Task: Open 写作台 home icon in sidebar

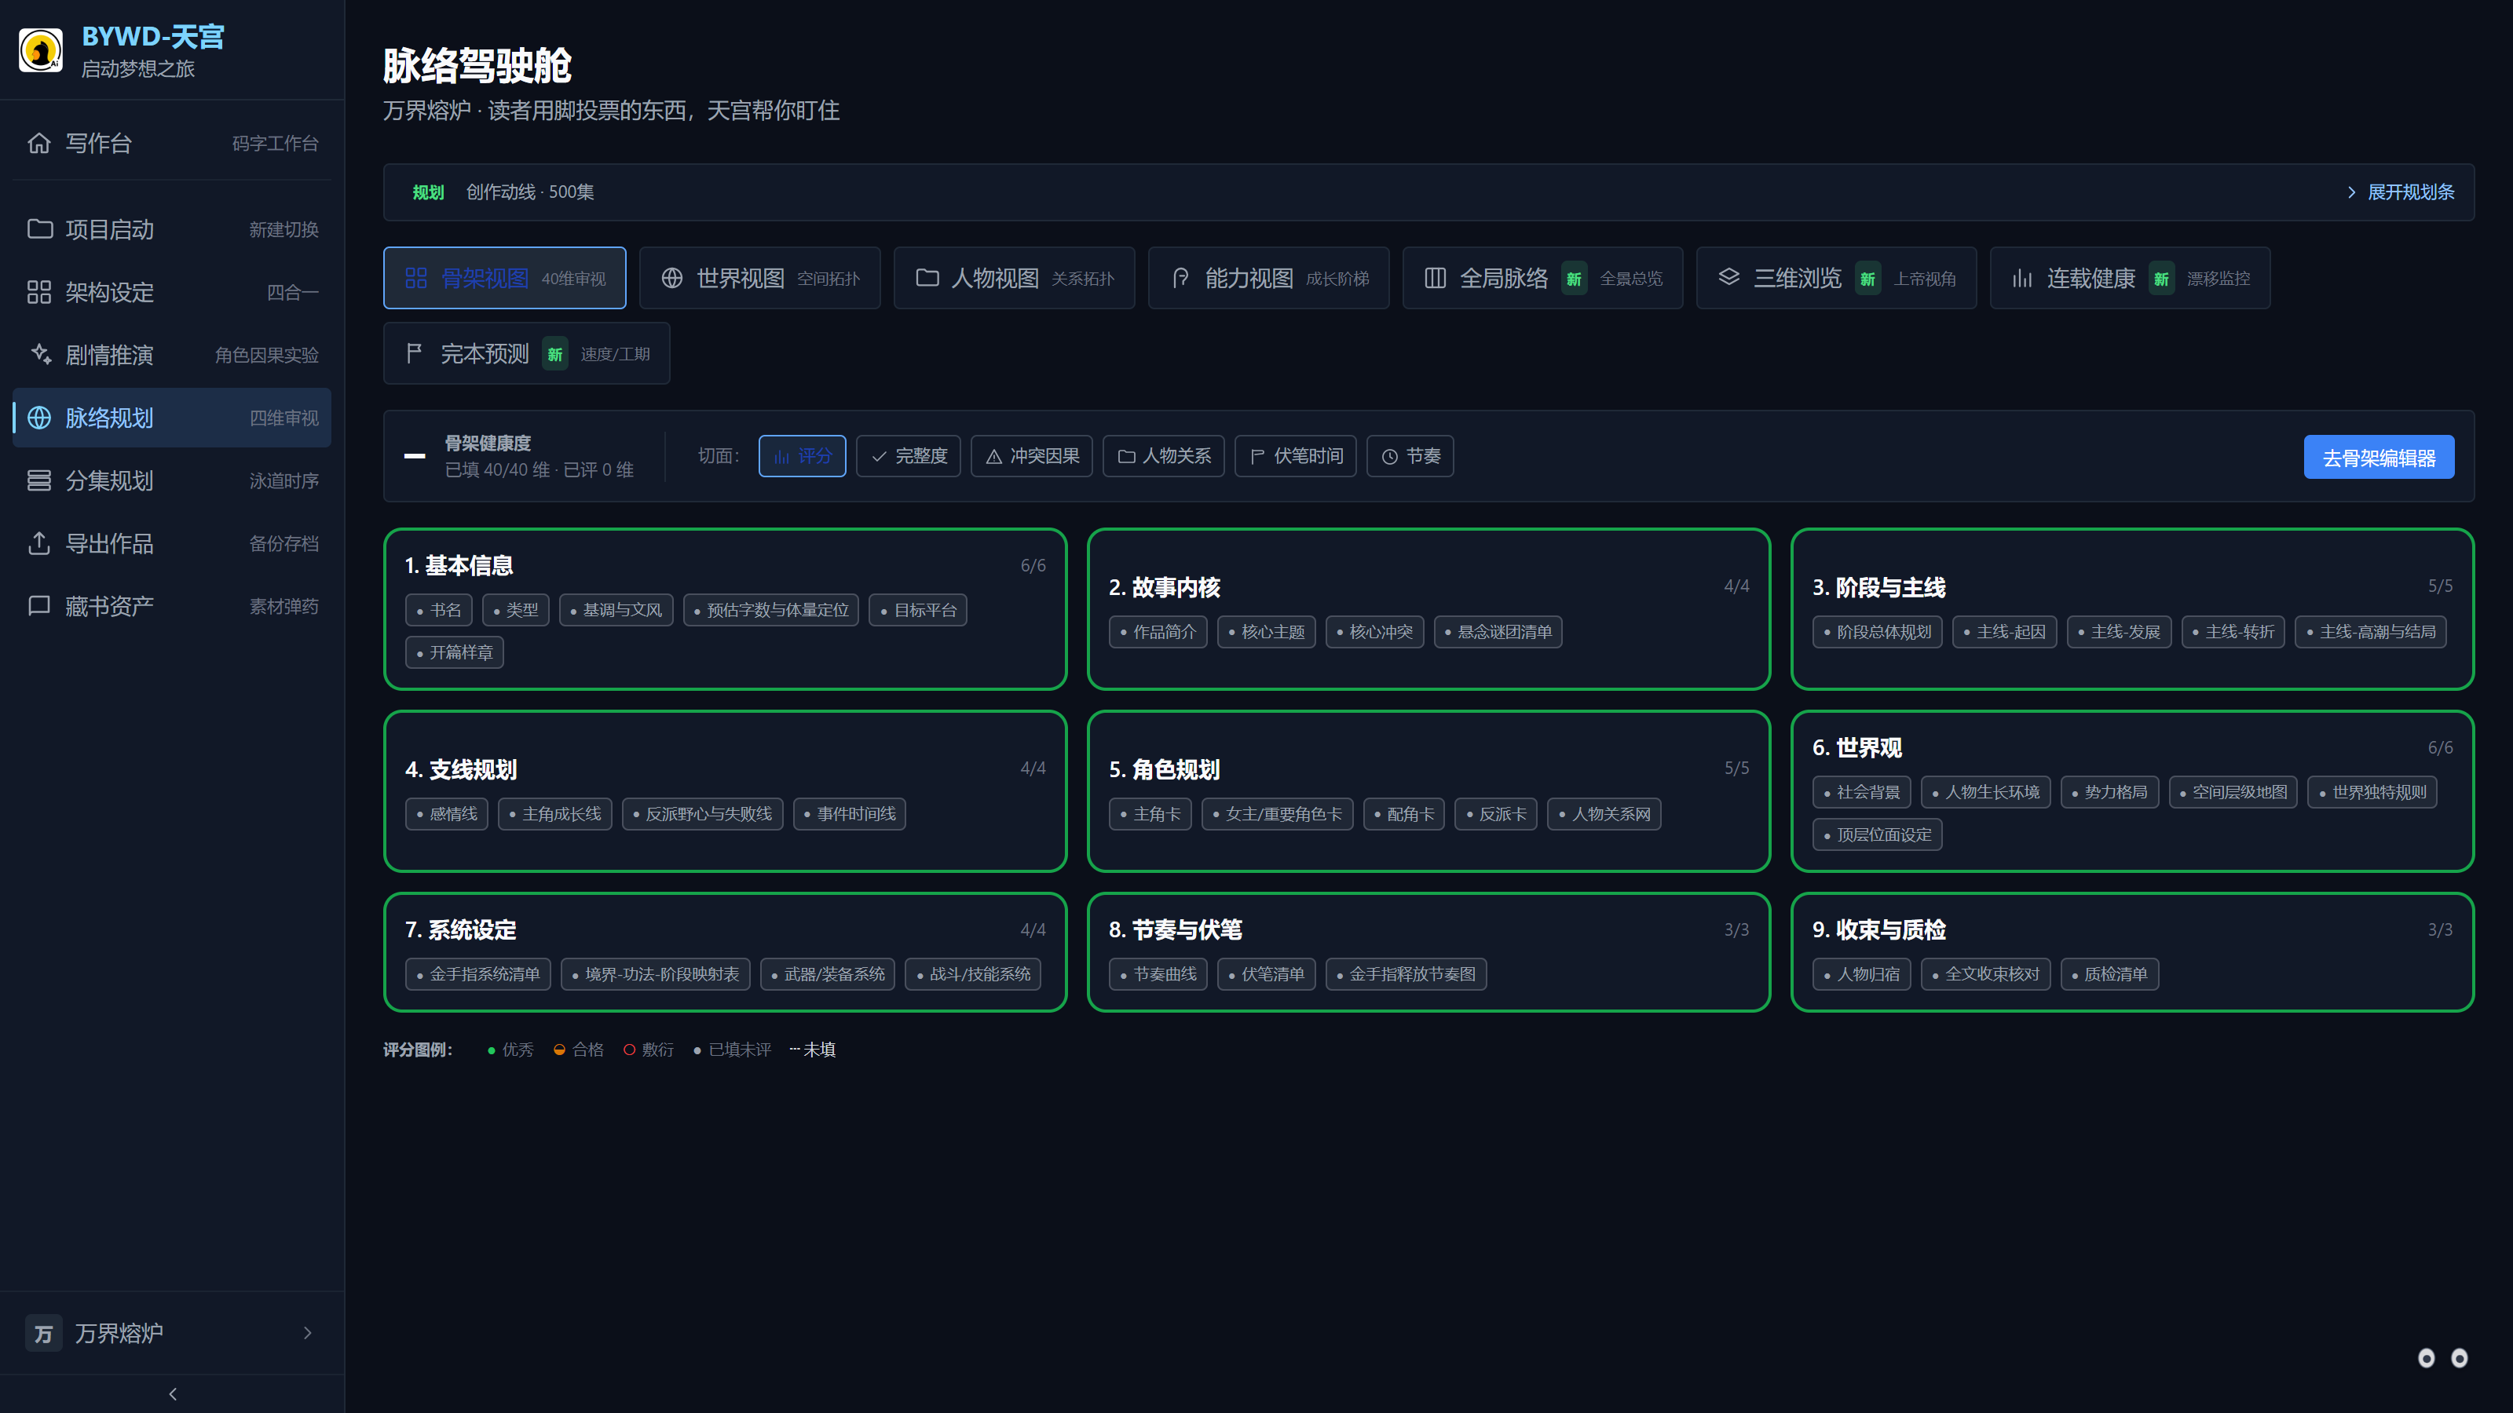Action: tap(39, 144)
